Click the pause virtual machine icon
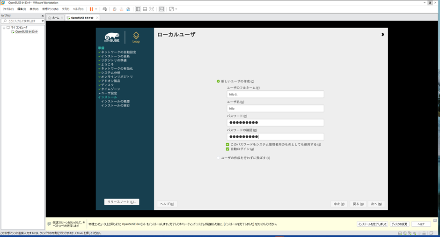This screenshot has height=237, width=440. pyautogui.click(x=91, y=9)
